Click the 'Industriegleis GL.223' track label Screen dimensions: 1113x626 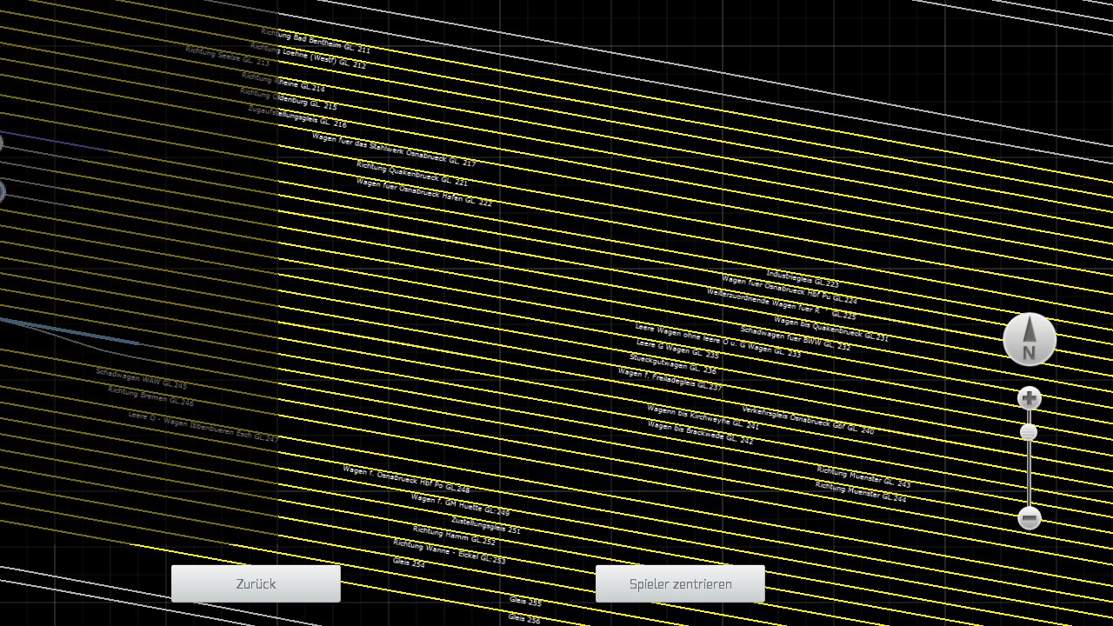(803, 279)
